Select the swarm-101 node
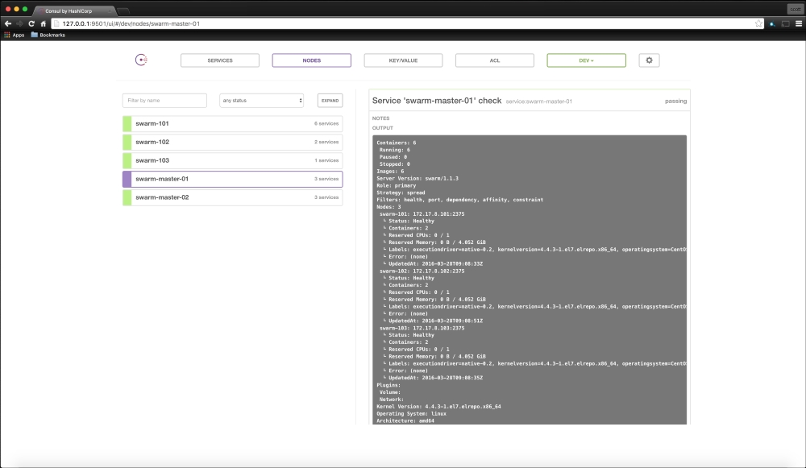The width and height of the screenshot is (806, 468). tap(232, 124)
